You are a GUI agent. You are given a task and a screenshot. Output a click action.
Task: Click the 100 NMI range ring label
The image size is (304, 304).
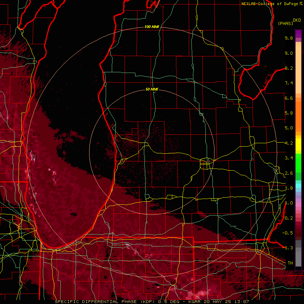[152, 27]
